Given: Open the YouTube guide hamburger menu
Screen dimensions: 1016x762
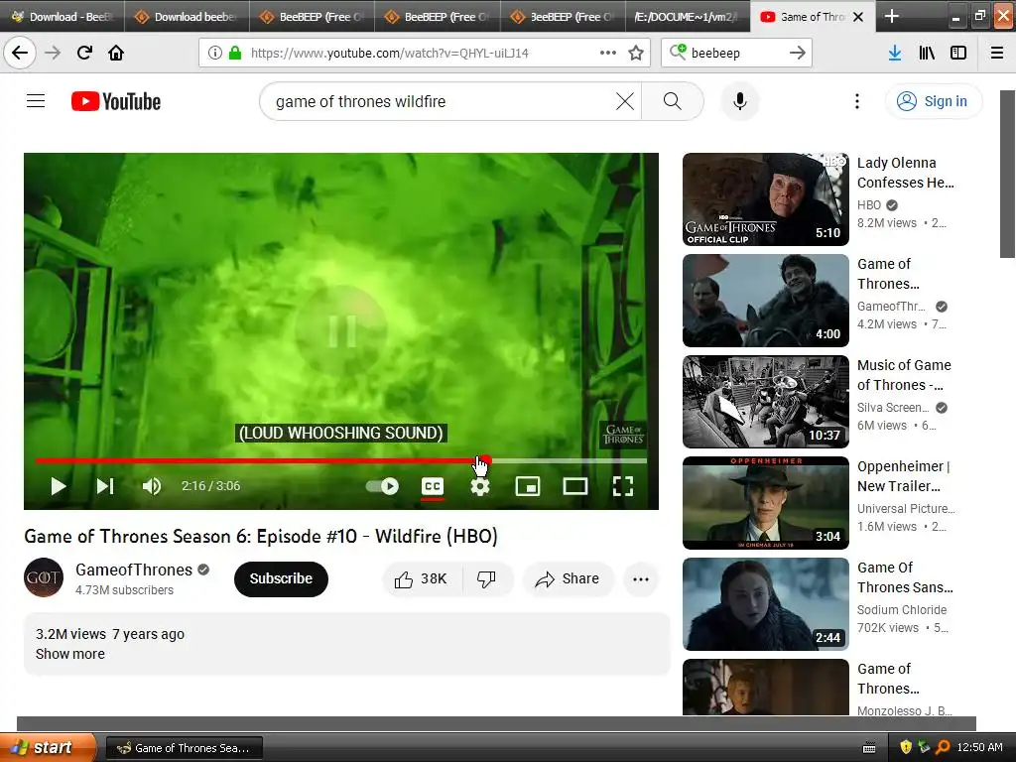Looking at the screenshot, I should point(36,101).
